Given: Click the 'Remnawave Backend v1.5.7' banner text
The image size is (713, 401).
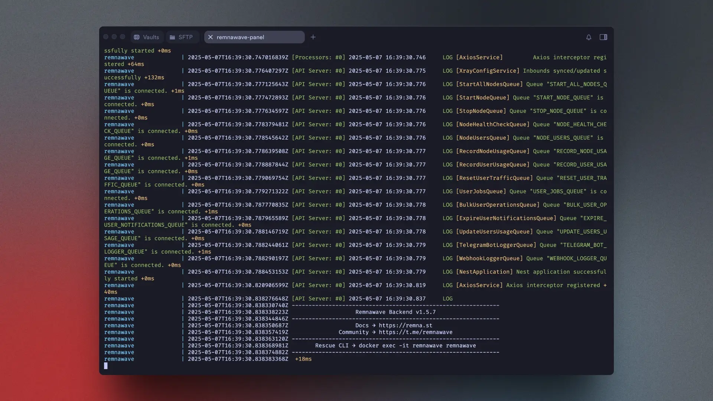Looking at the screenshot, I should pos(395,312).
